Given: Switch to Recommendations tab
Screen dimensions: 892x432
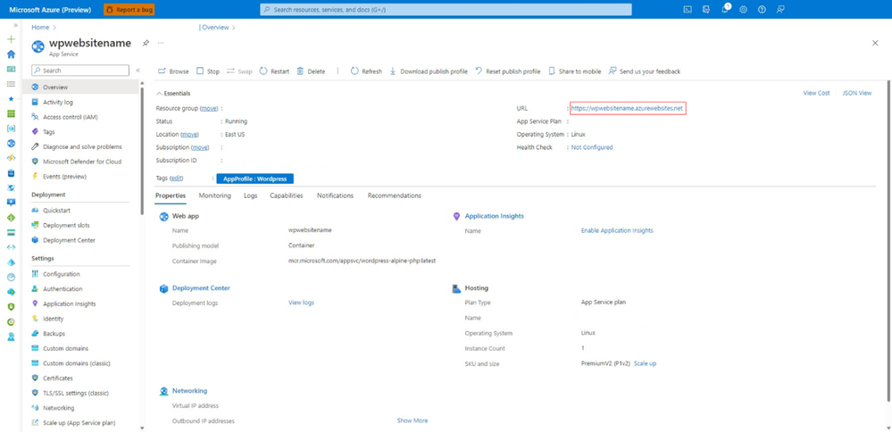Looking at the screenshot, I should 395,195.
